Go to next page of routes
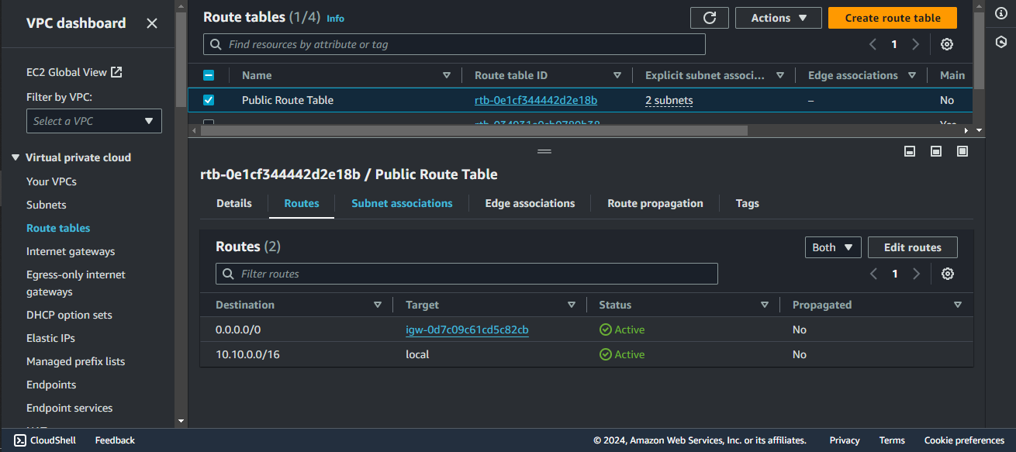The width and height of the screenshot is (1016, 452). pos(917,274)
